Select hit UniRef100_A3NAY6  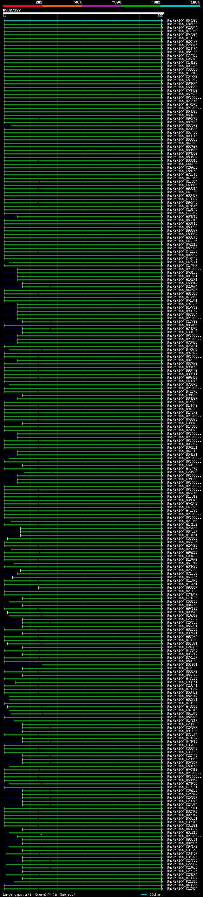tap(182, 500)
